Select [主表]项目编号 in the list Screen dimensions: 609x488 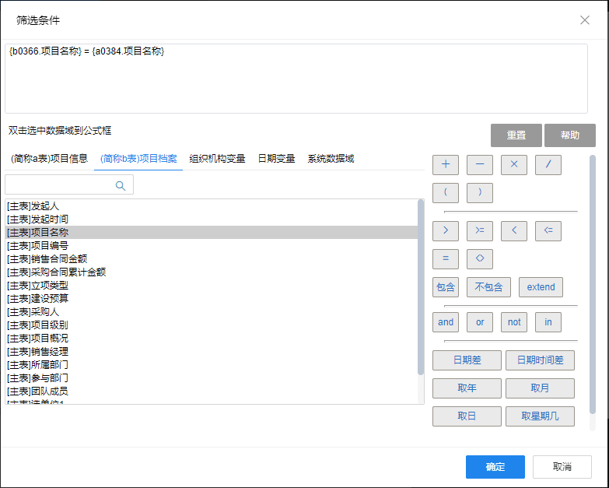click(x=212, y=245)
